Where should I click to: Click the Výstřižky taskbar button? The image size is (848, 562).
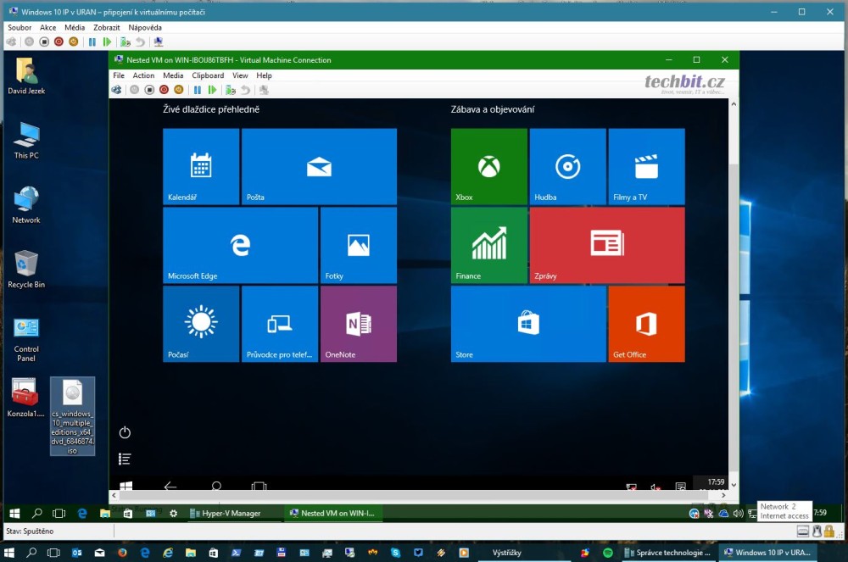(507, 553)
